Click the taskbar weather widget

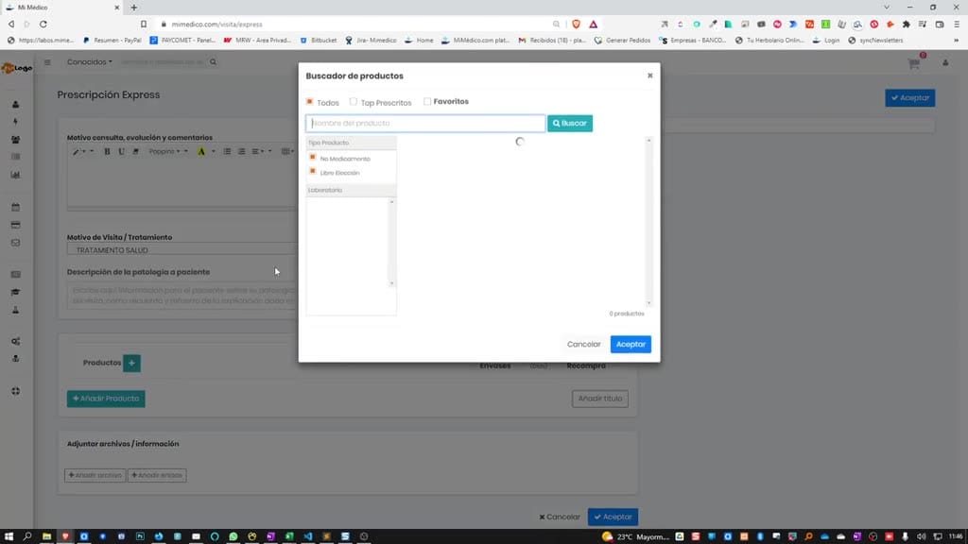[635, 536]
